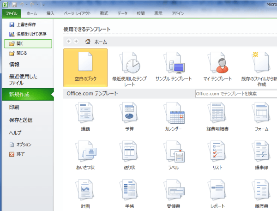Open the リスト template category

(x=217, y=151)
